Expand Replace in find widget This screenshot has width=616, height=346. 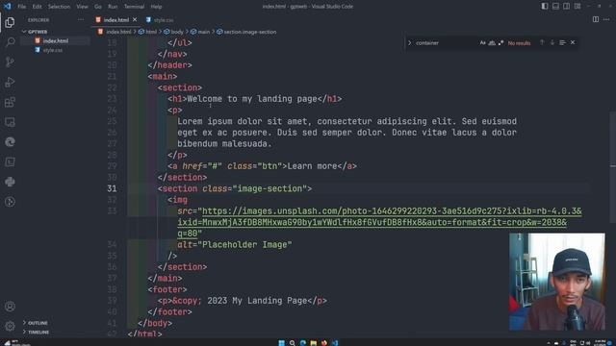(x=409, y=42)
